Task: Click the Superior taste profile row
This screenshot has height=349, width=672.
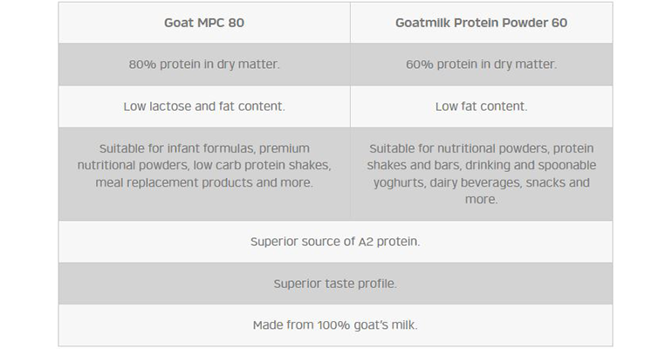Action: pyautogui.click(x=335, y=283)
